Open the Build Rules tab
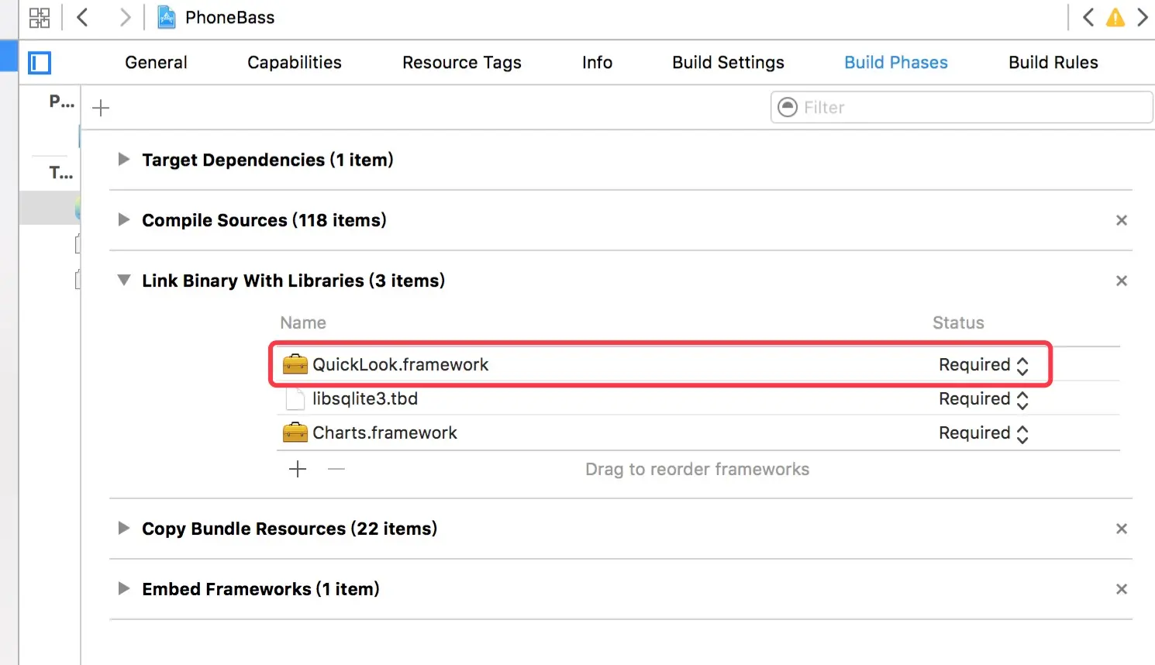Image resolution: width=1155 pixels, height=665 pixels. (1053, 62)
